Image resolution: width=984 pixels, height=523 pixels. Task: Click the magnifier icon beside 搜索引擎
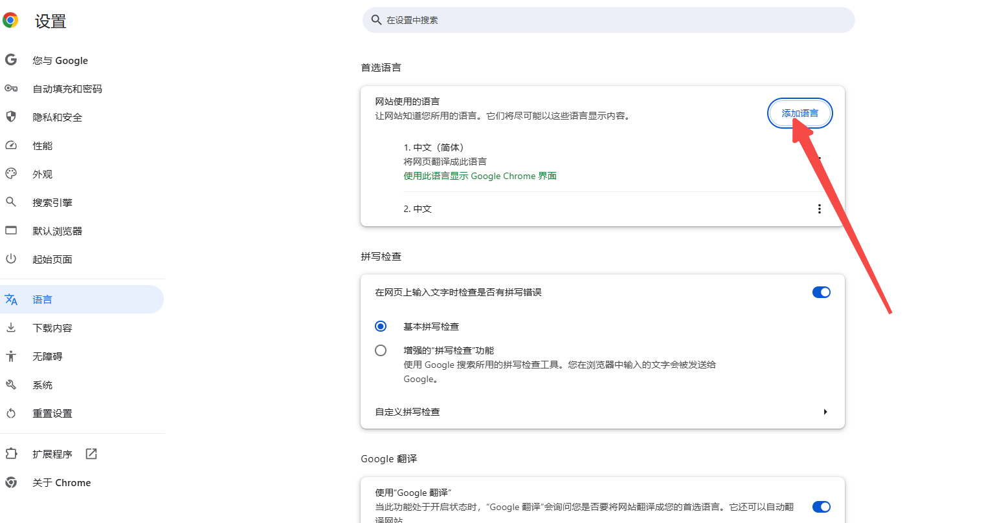tap(11, 202)
